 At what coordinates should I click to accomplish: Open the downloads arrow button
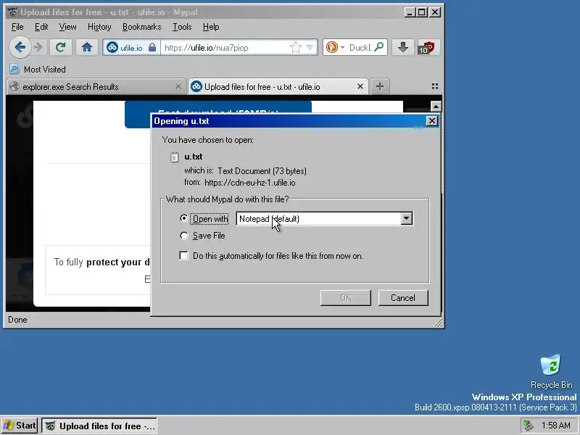click(403, 47)
